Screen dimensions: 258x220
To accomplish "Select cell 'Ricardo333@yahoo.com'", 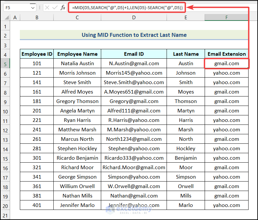I will [134, 158].
